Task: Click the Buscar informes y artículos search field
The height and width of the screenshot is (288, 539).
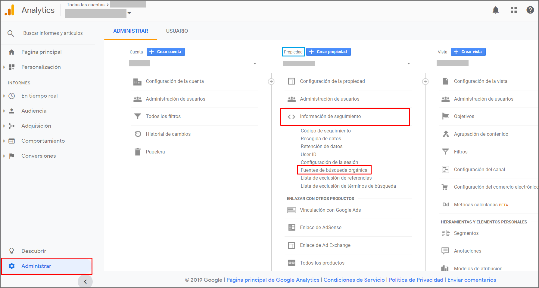Action: coord(53,33)
